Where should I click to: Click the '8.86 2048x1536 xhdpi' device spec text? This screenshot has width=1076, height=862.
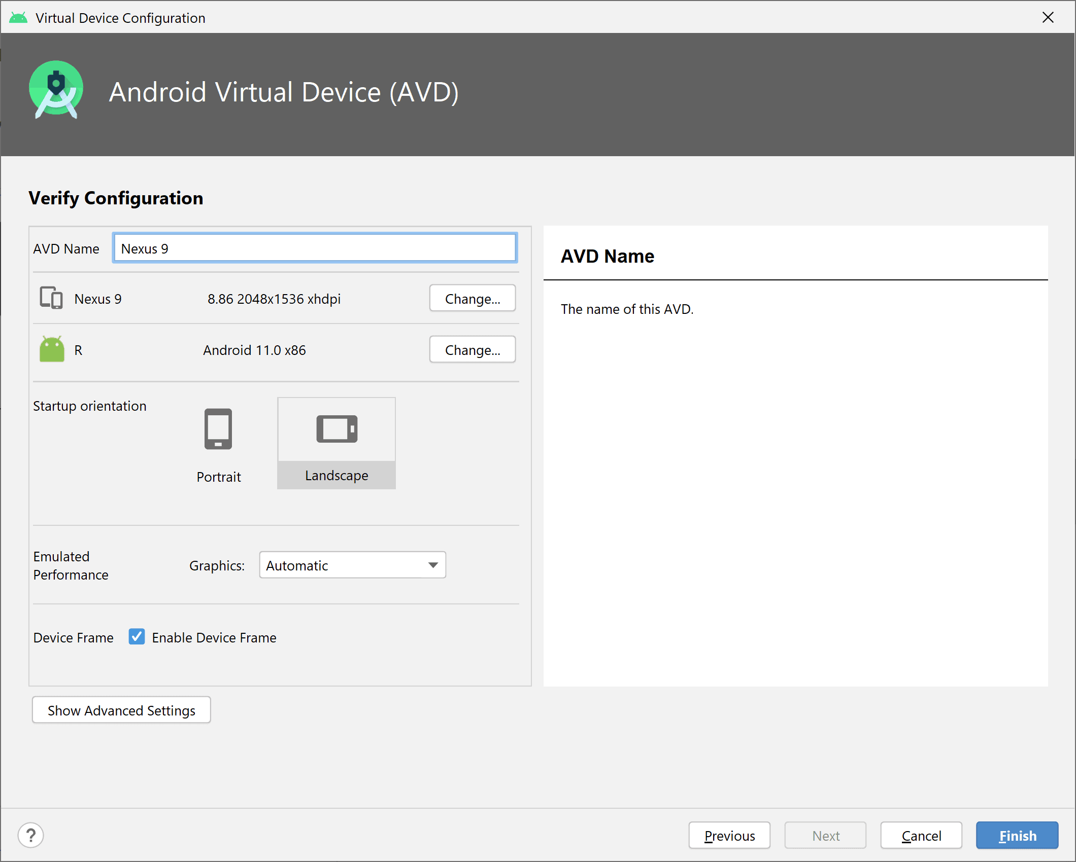click(274, 299)
